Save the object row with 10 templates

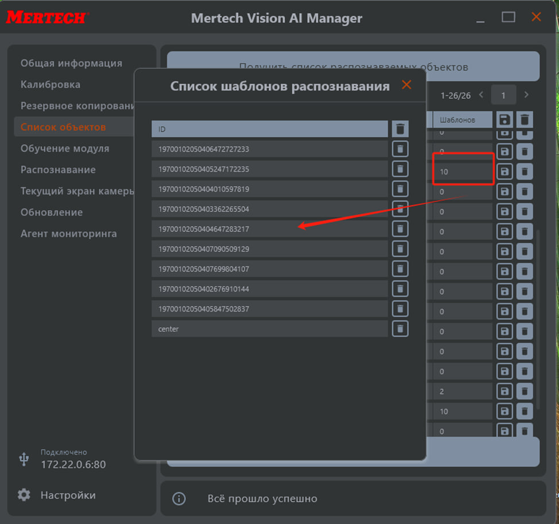coord(504,172)
